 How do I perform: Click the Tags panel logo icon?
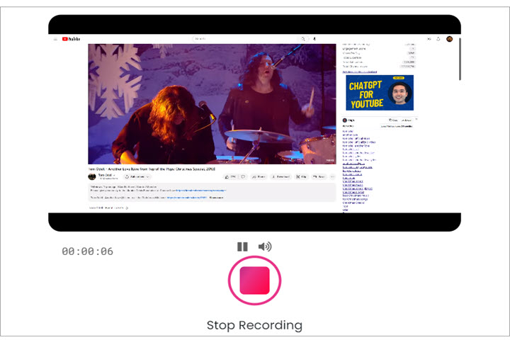(345, 120)
